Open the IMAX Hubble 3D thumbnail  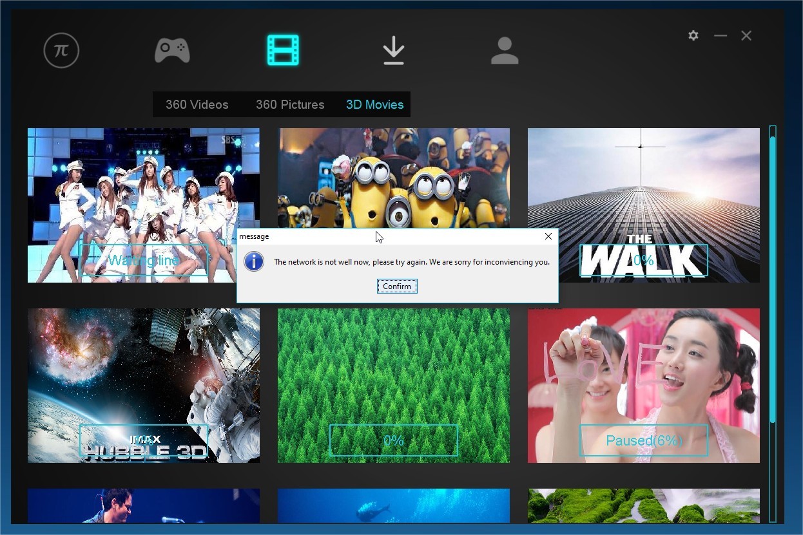(144, 386)
